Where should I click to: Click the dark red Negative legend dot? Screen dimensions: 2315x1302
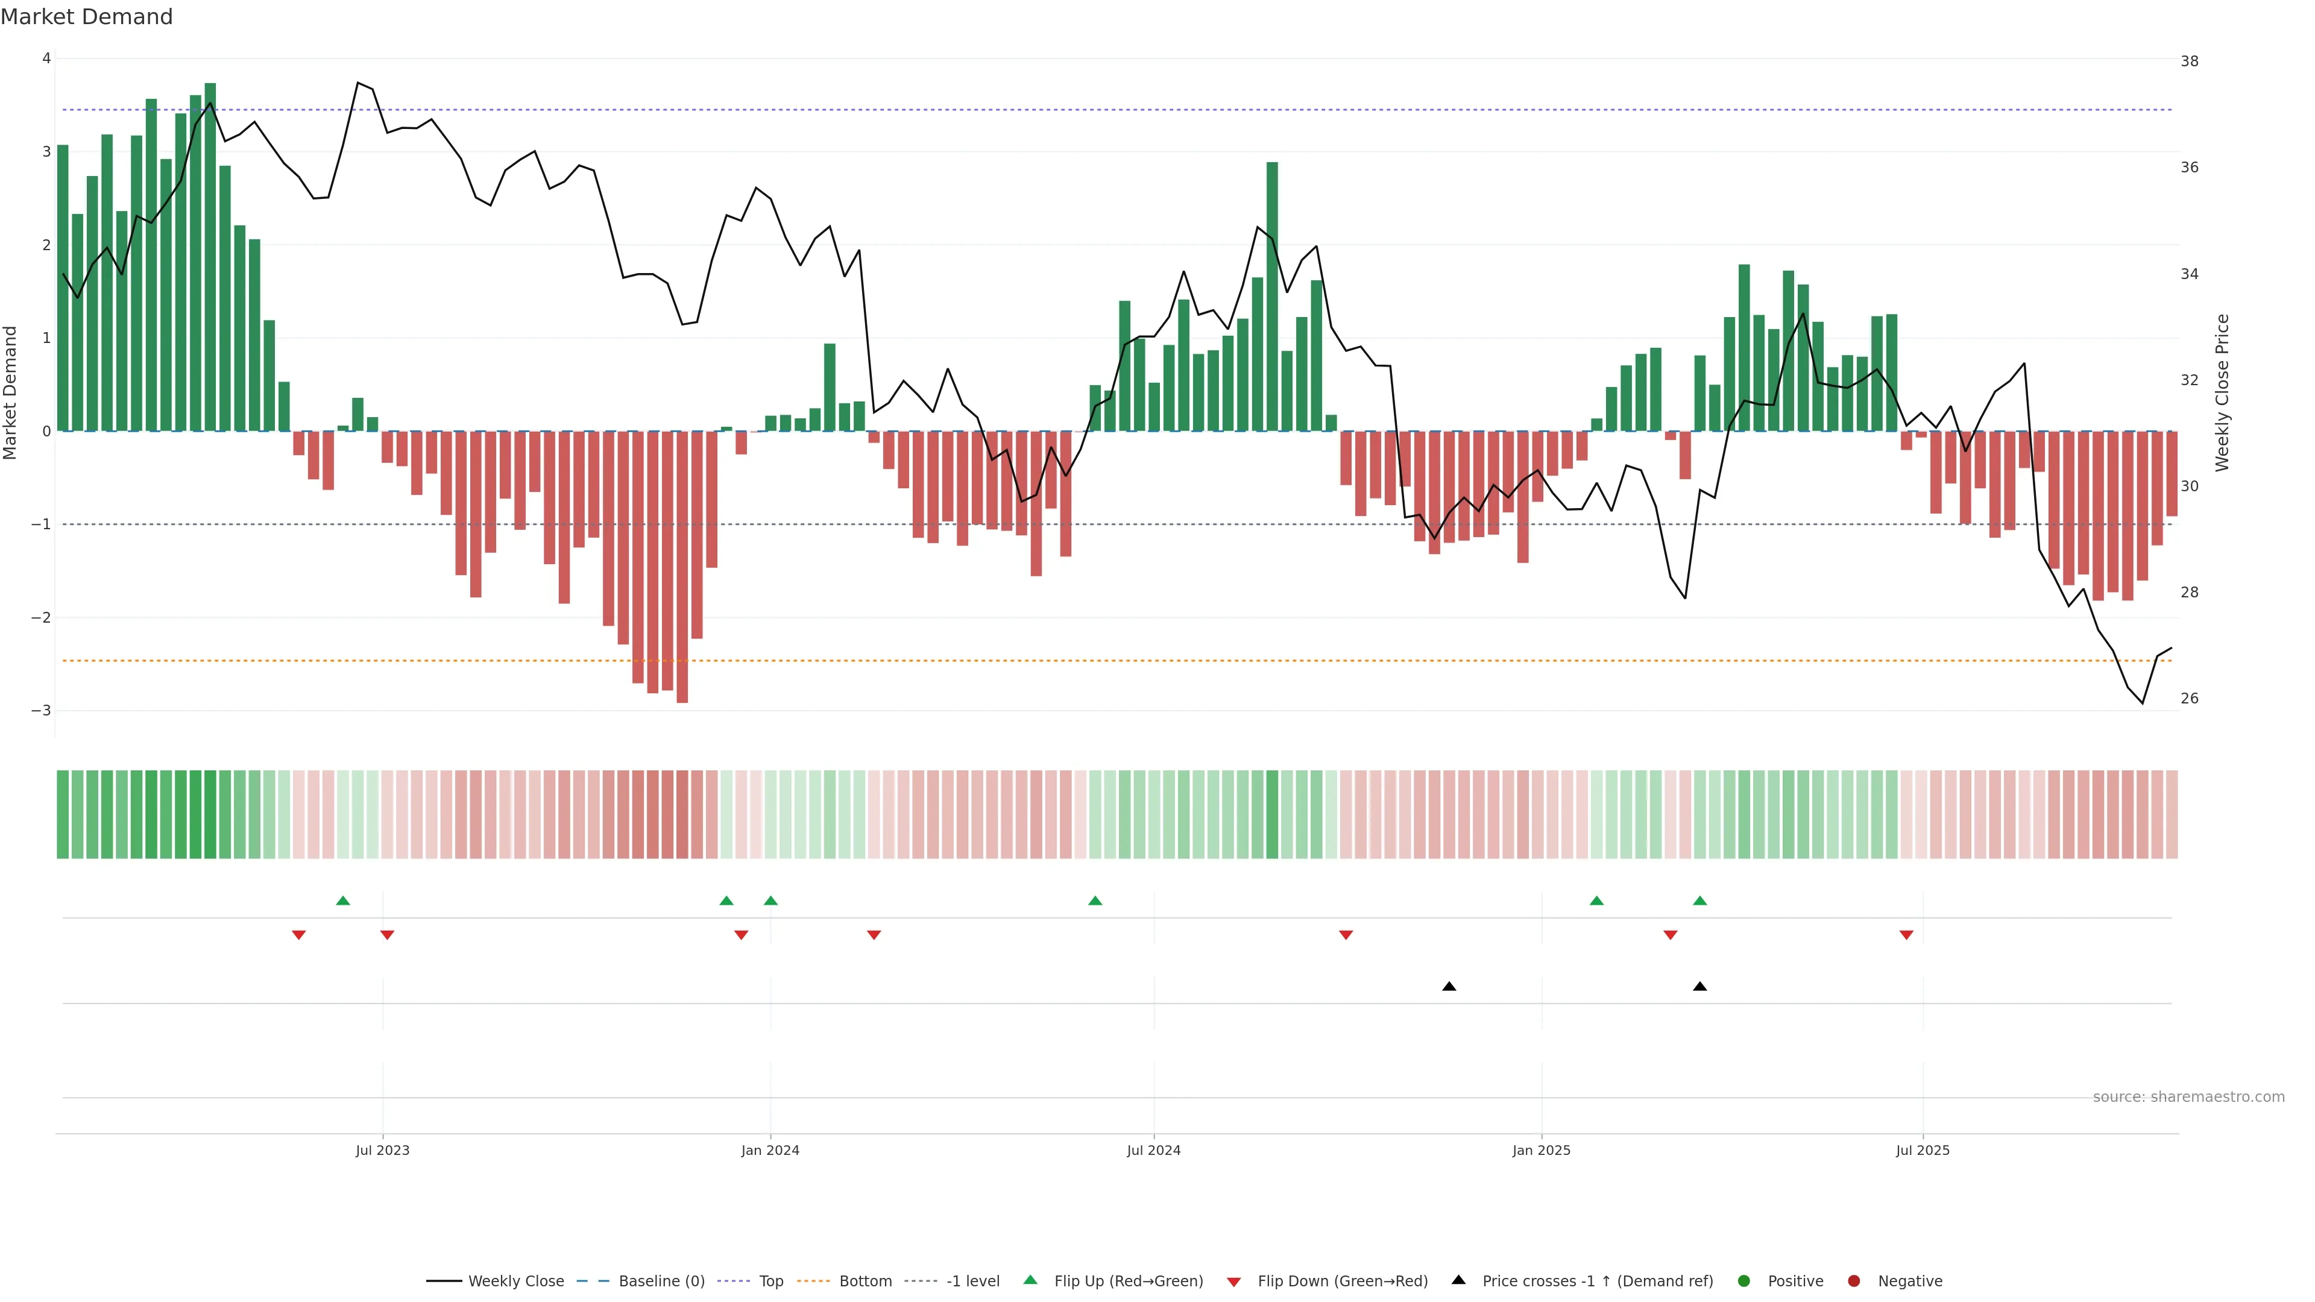[x=1854, y=1282]
